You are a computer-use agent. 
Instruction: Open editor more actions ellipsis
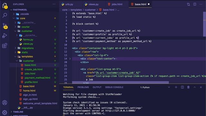(x=201, y=4)
